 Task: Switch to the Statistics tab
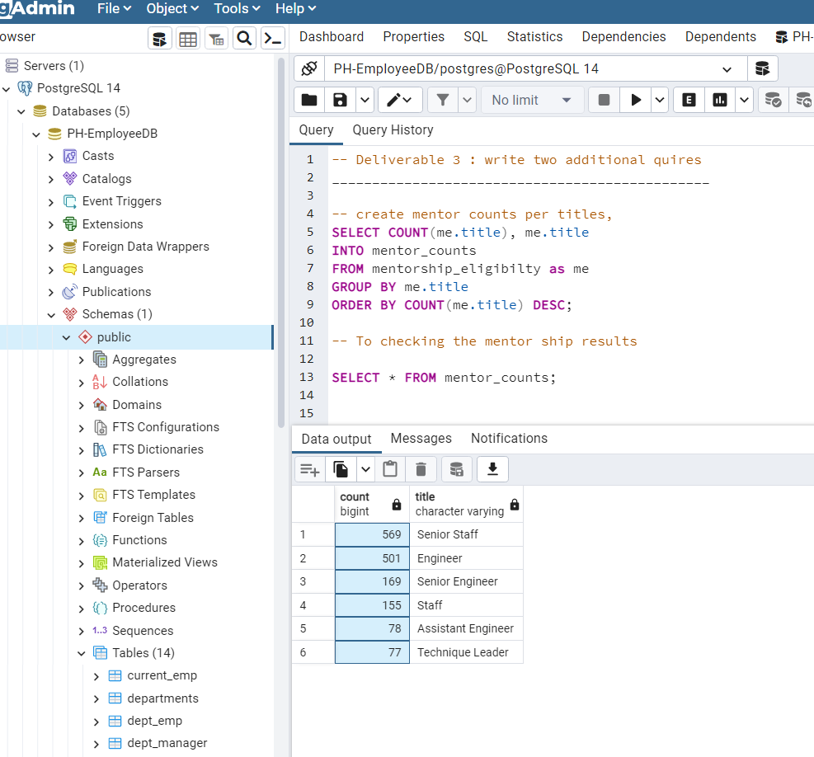(534, 37)
